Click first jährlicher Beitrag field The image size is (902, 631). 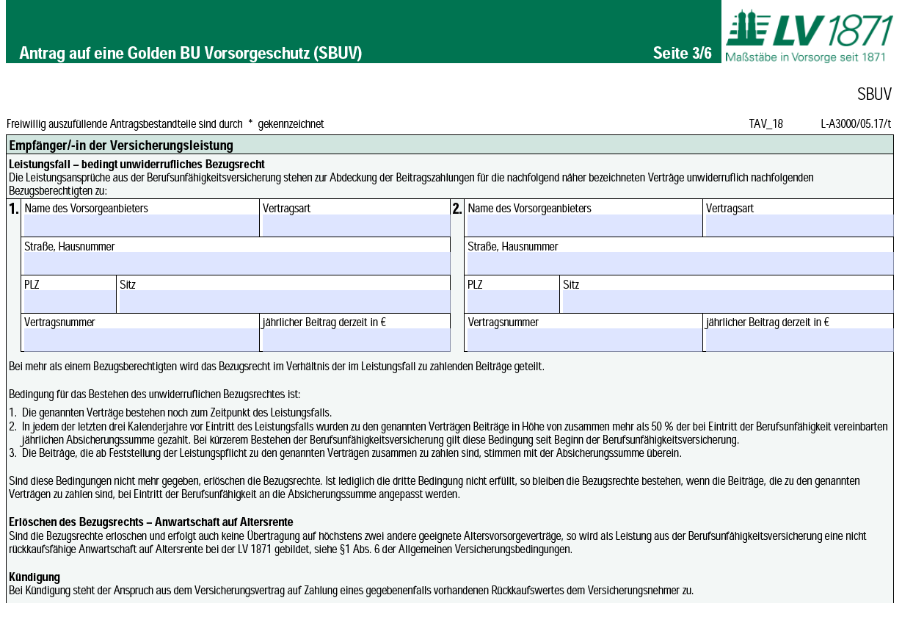click(356, 340)
